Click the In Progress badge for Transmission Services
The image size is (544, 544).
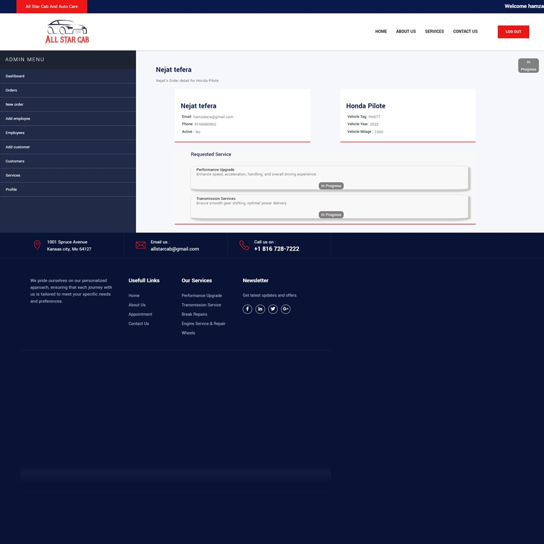[x=331, y=215]
